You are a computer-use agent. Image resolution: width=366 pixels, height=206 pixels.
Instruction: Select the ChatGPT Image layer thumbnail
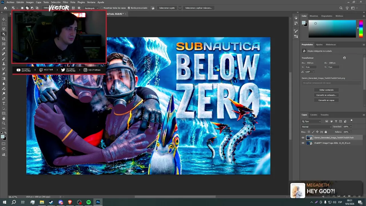(309, 143)
